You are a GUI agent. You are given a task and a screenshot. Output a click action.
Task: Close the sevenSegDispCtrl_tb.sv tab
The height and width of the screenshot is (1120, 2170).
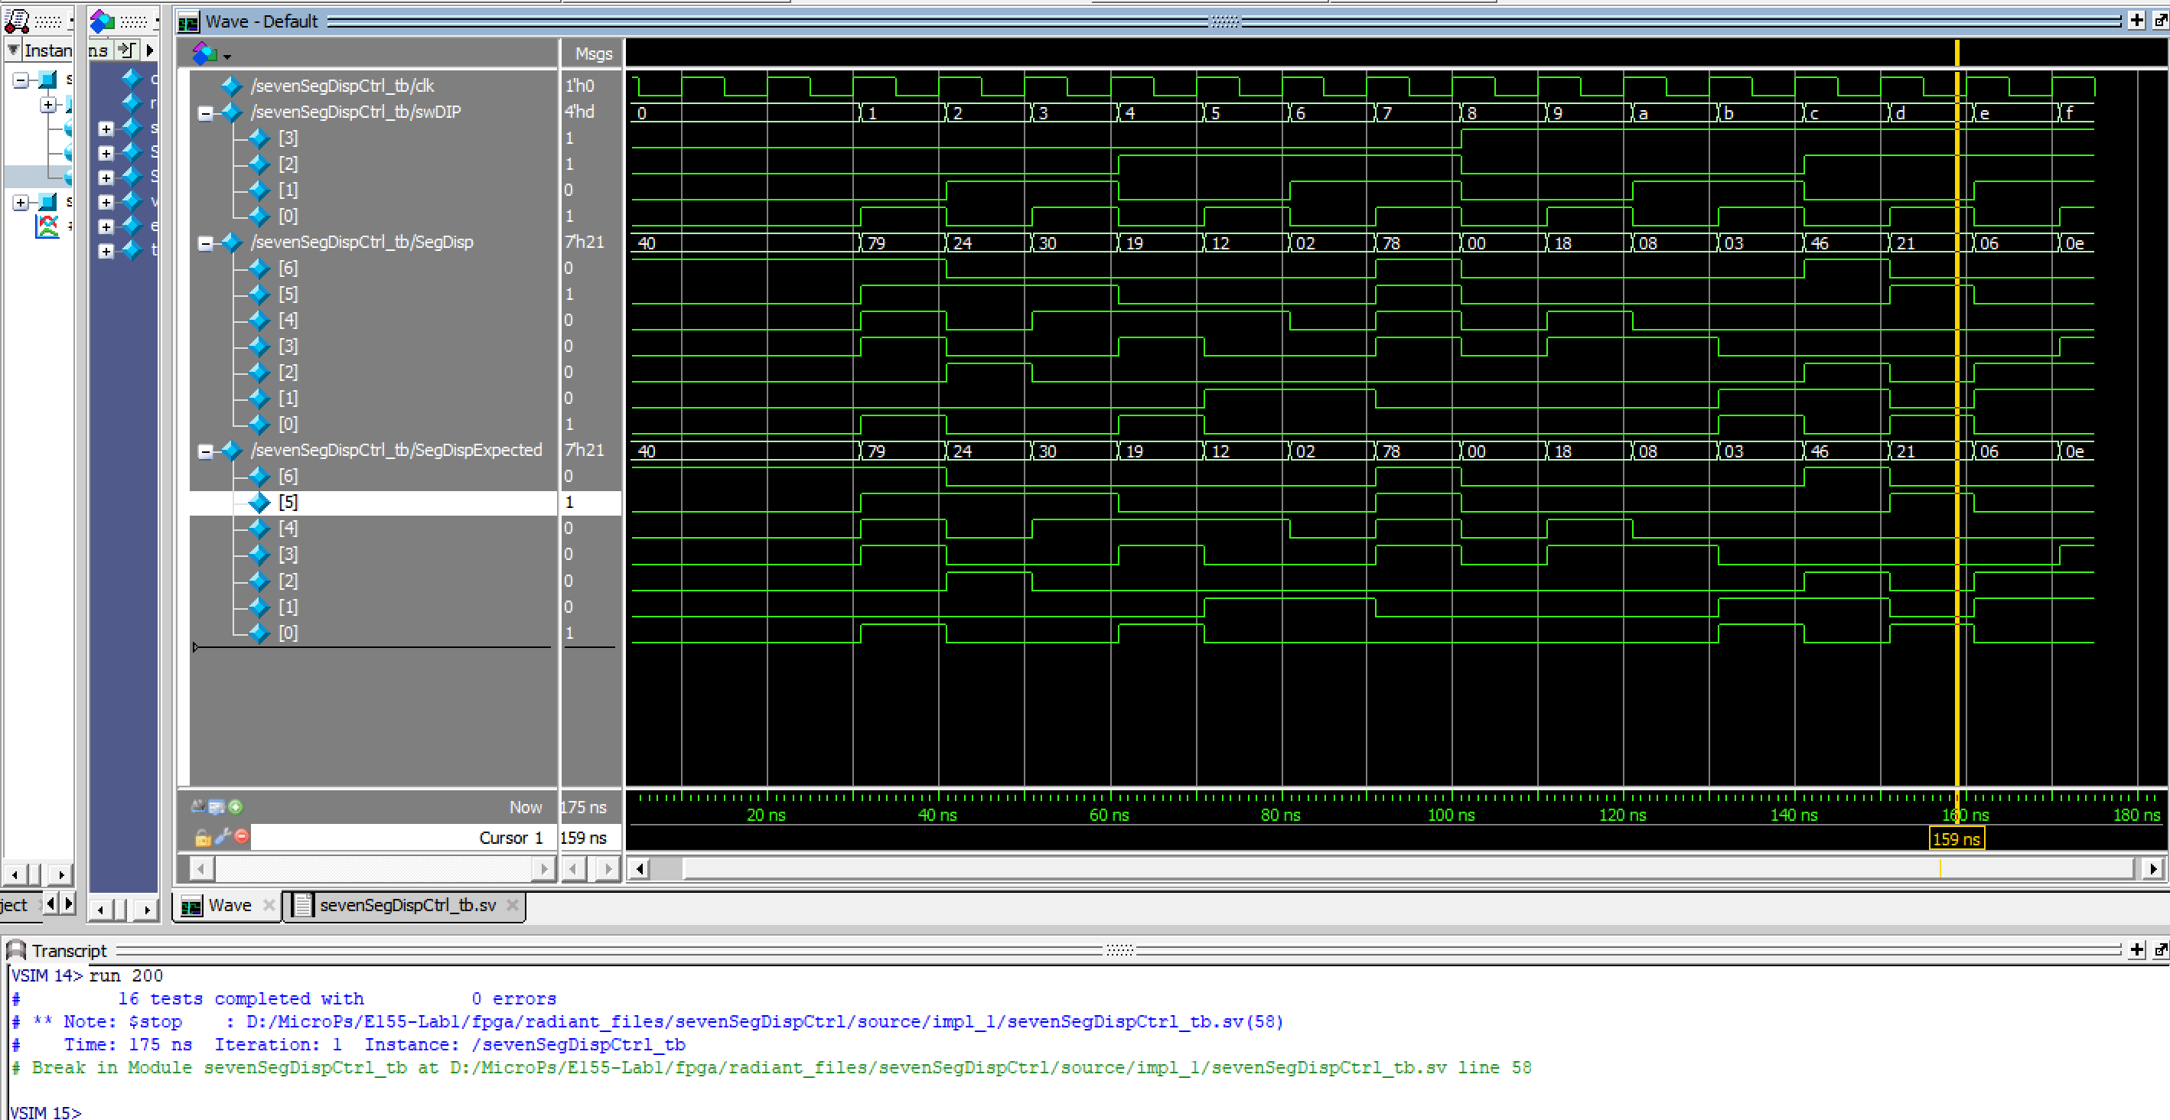pyautogui.click(x=512, y=905)
